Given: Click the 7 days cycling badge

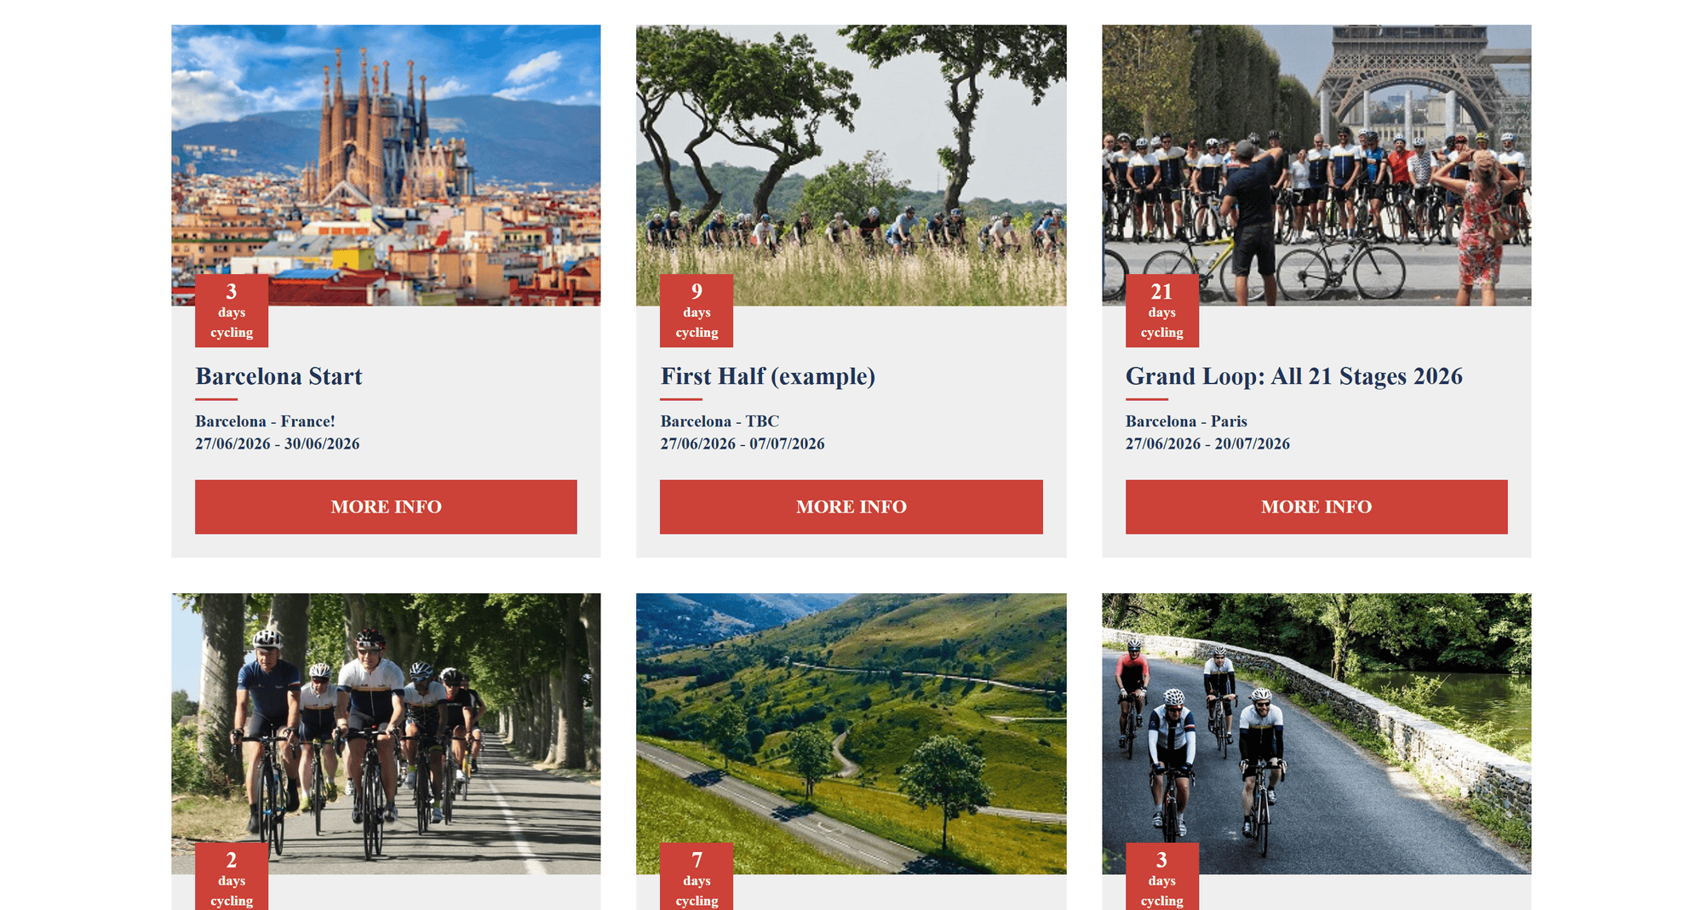Looking at the screenshot, I should pos(697,877).
